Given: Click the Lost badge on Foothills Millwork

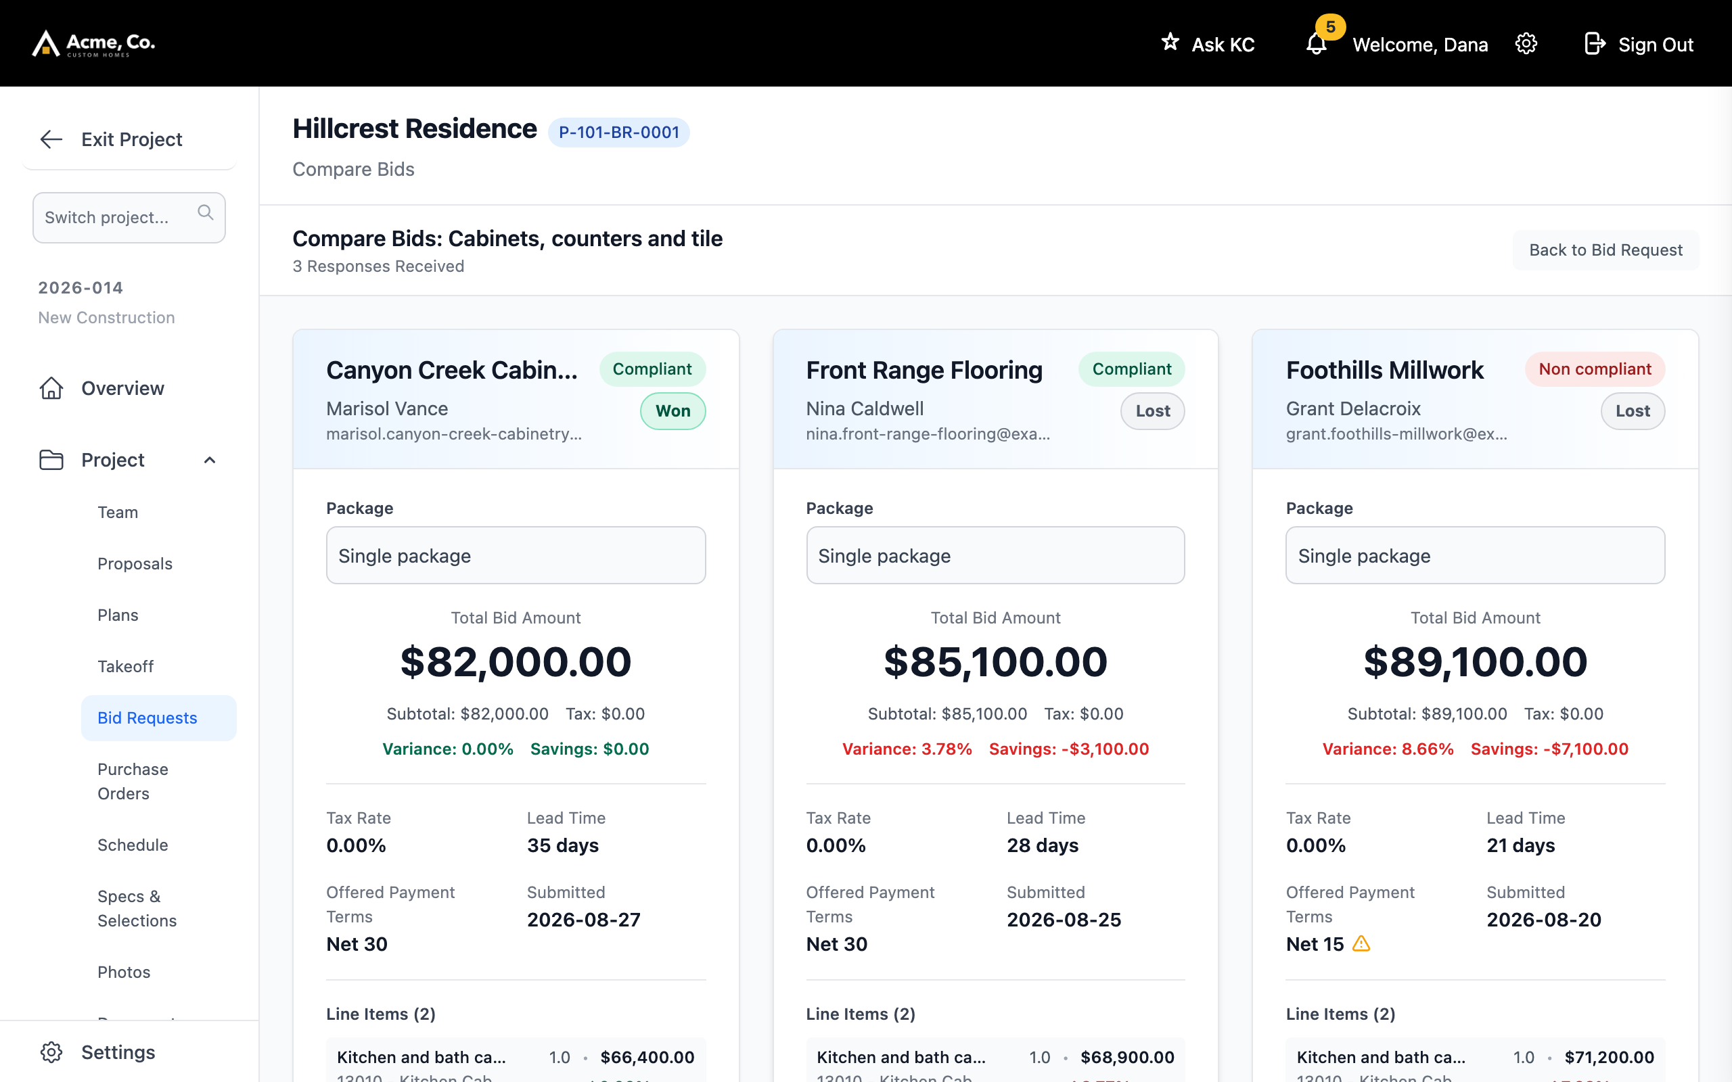Looking at the screenshot, I should pyautogui.click(x=1633, y=410).
